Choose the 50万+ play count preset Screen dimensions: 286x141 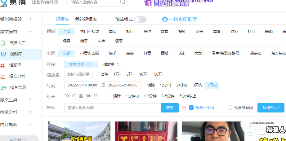point(159,74)
